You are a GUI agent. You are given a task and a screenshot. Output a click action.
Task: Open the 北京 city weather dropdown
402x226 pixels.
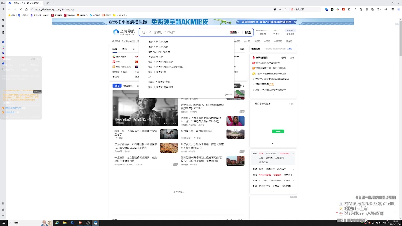pos(276,30)
